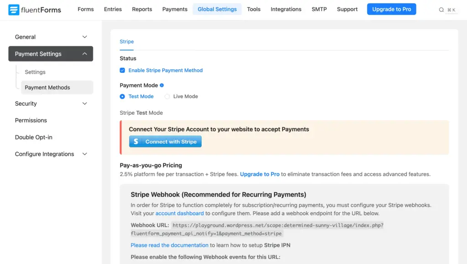467x264 pixels.
Task: Expand the Security section chevron
Action: (84, 103)
